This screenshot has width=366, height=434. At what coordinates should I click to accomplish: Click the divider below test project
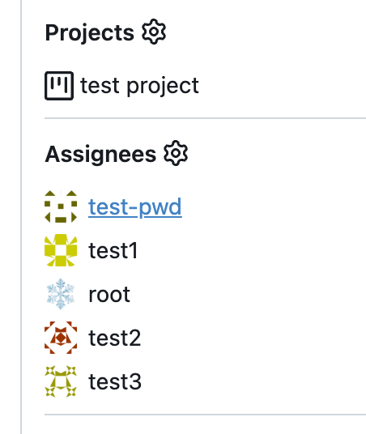[205, 118]
